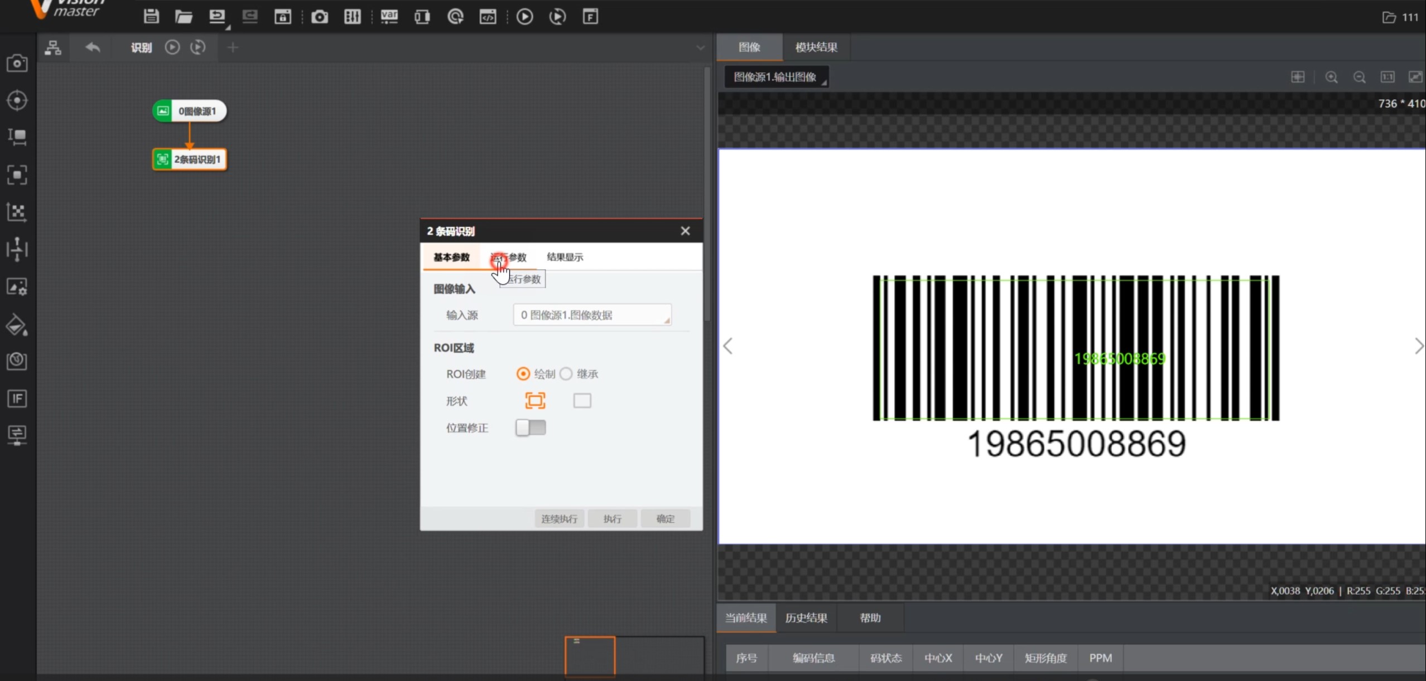Open the 111 solution folder

tap(1400, 17)
